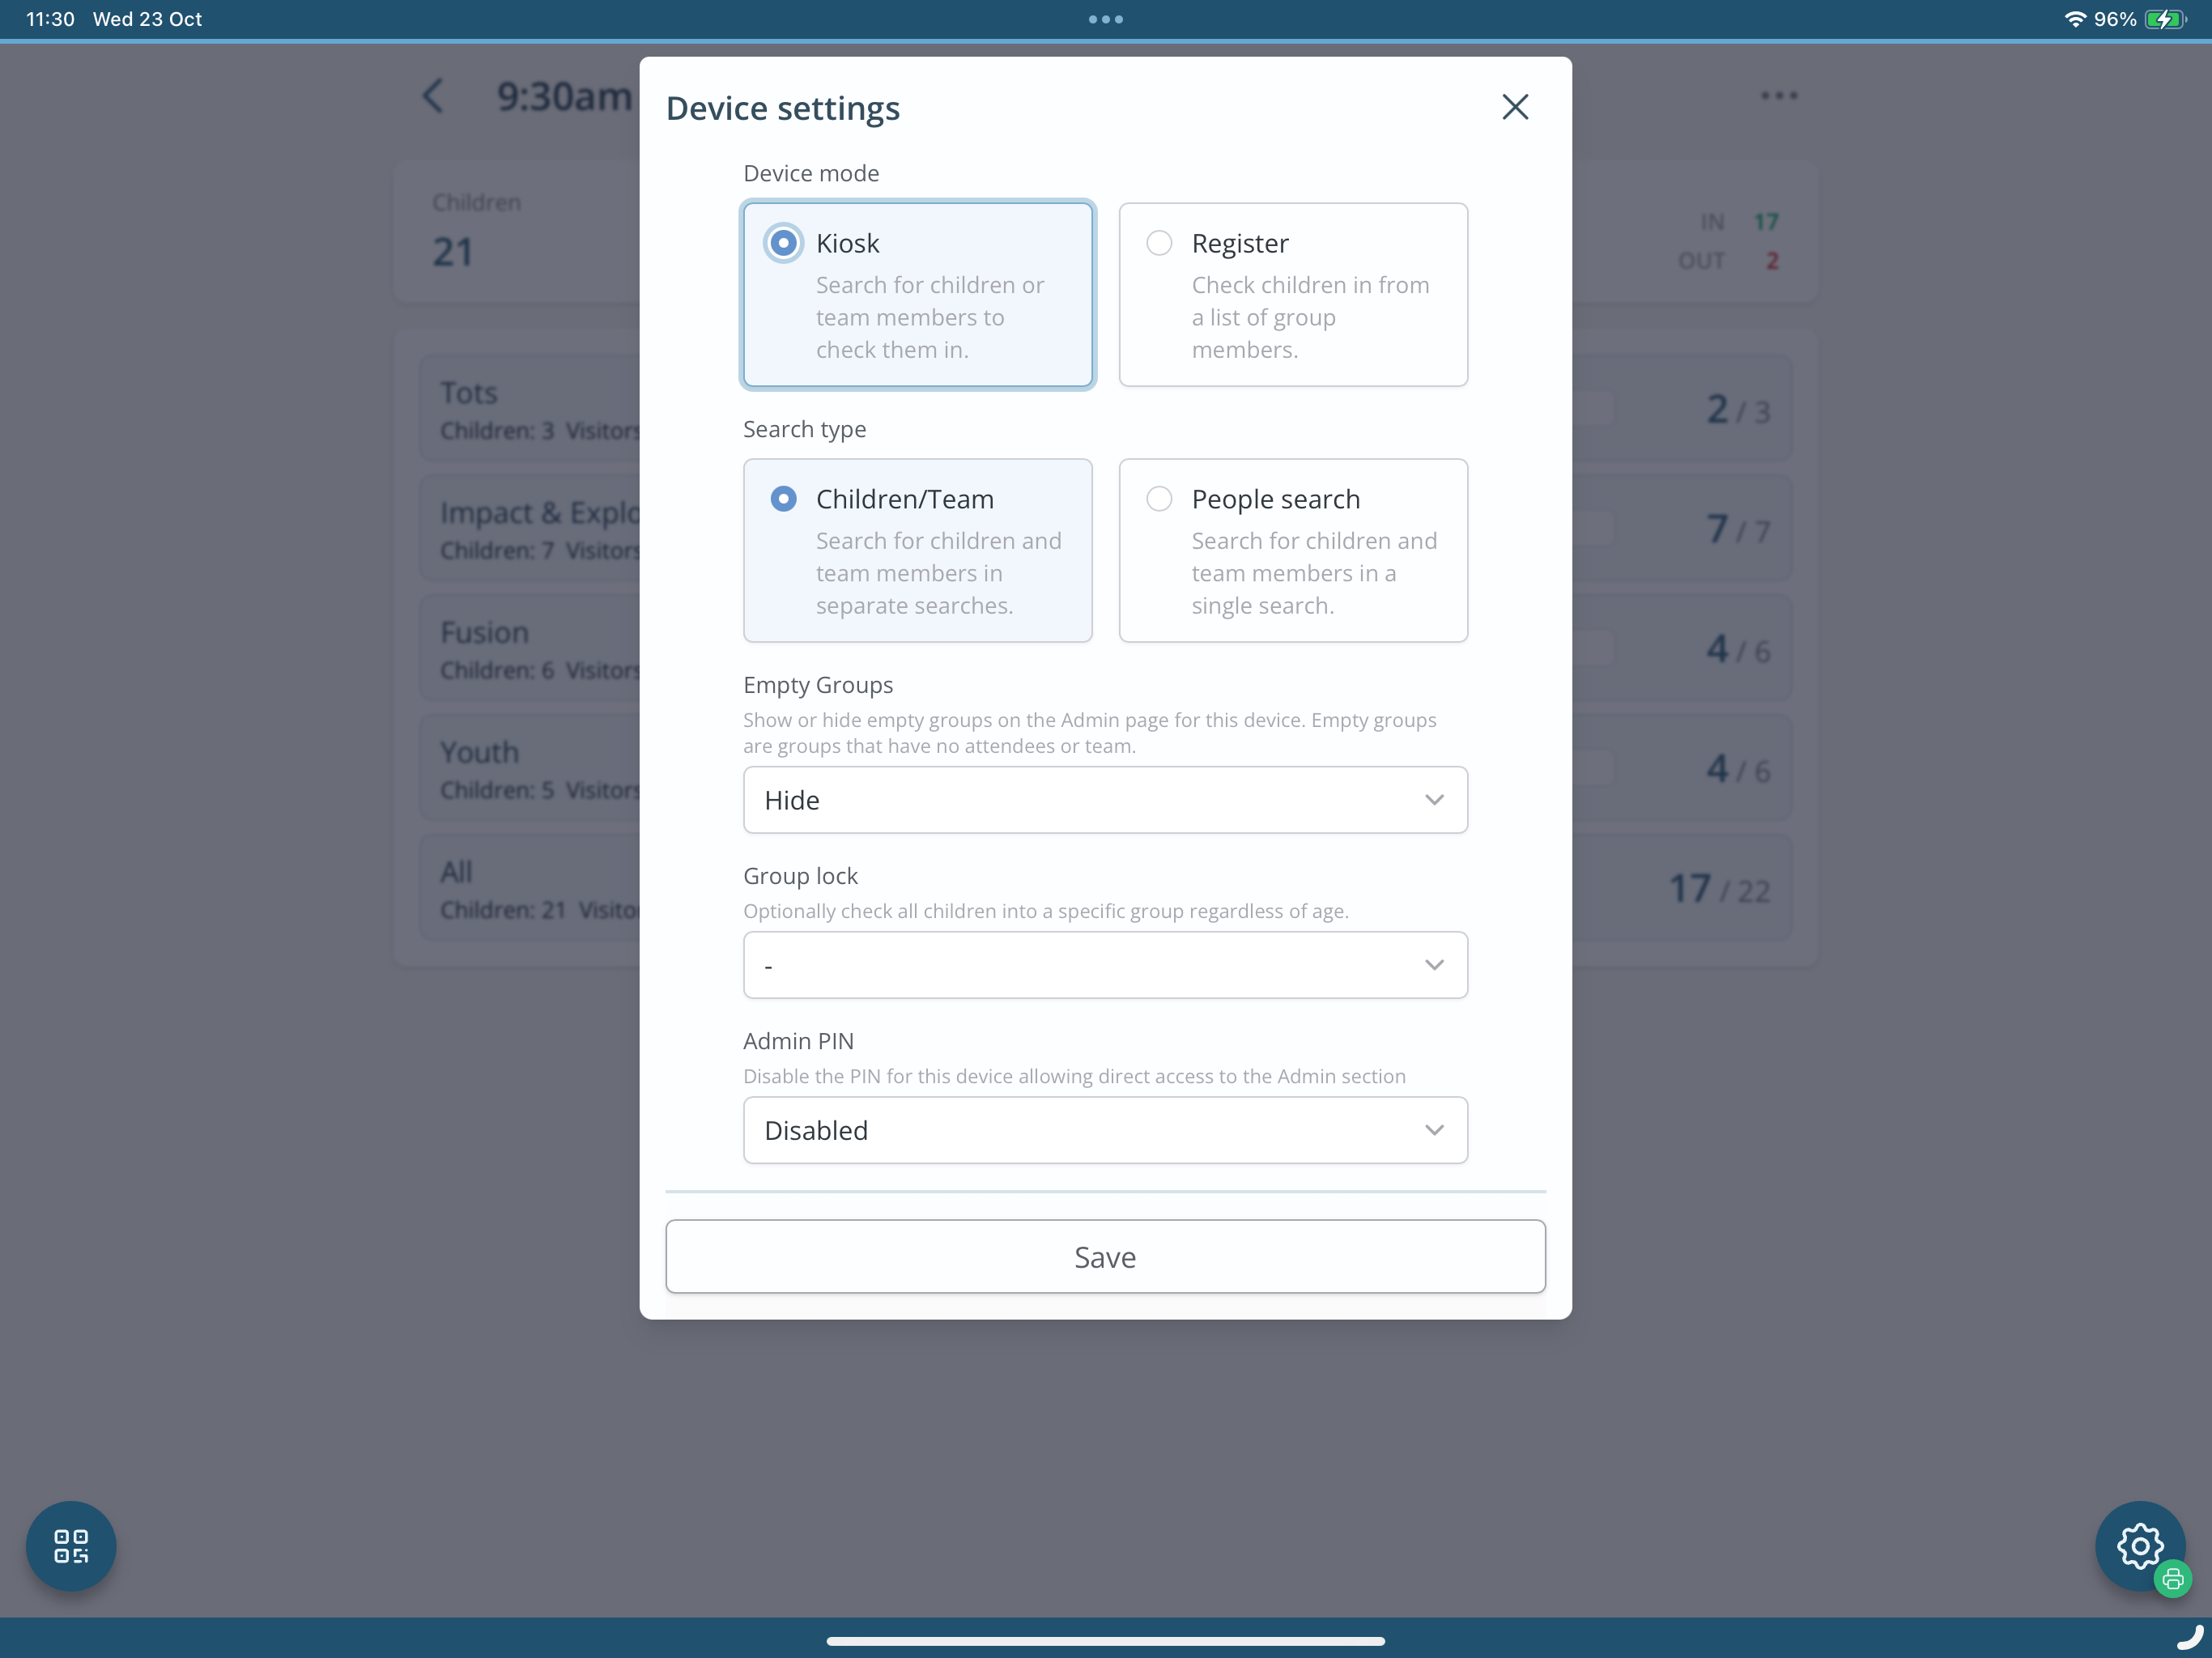Viewport: 2212px width, 1658px height.
Task: Go back using the left chevron
Action: pyautogui.click(x=433, y=96)
